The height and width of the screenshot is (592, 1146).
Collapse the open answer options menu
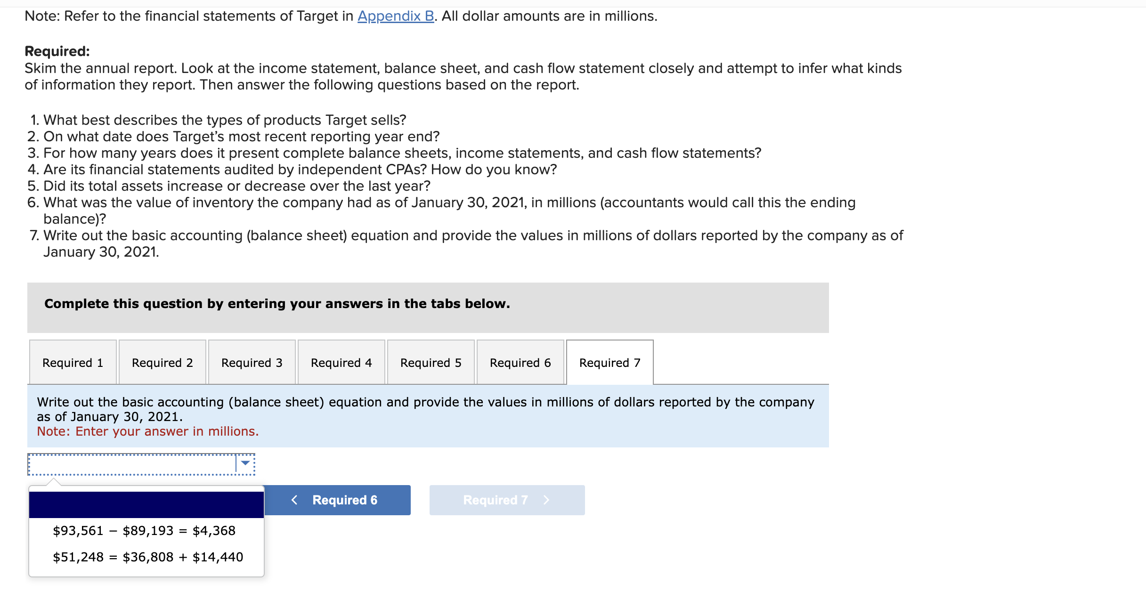245,464
